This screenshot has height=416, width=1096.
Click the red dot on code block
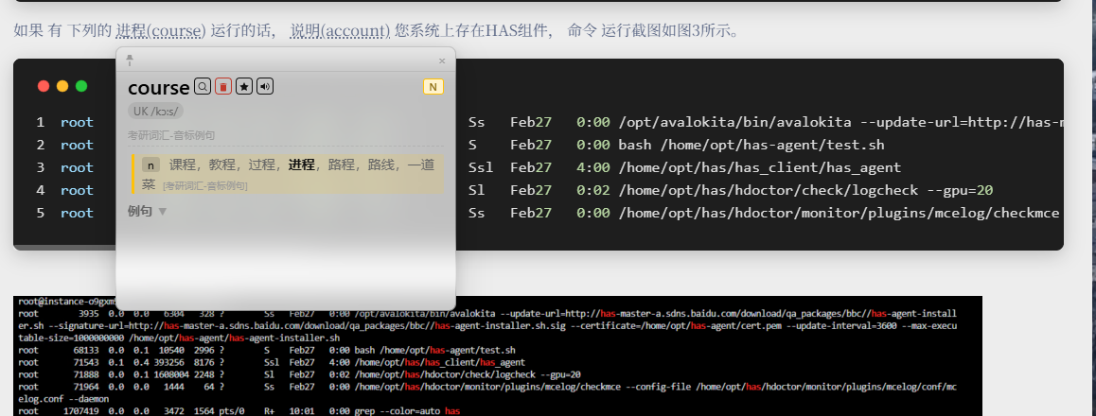[x=44, y=86]
